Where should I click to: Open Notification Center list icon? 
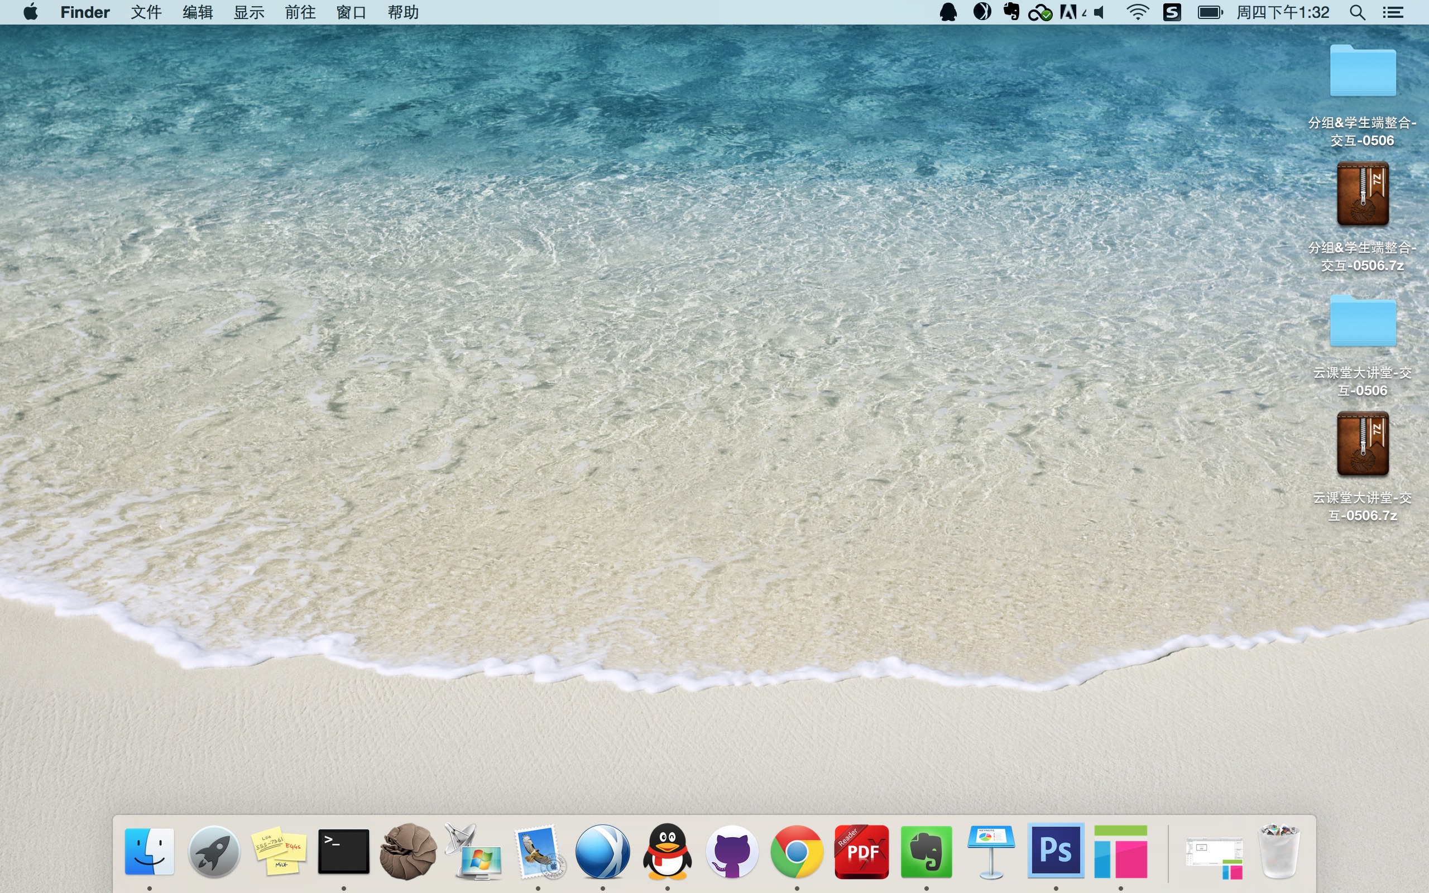(x=1394, y=12)
